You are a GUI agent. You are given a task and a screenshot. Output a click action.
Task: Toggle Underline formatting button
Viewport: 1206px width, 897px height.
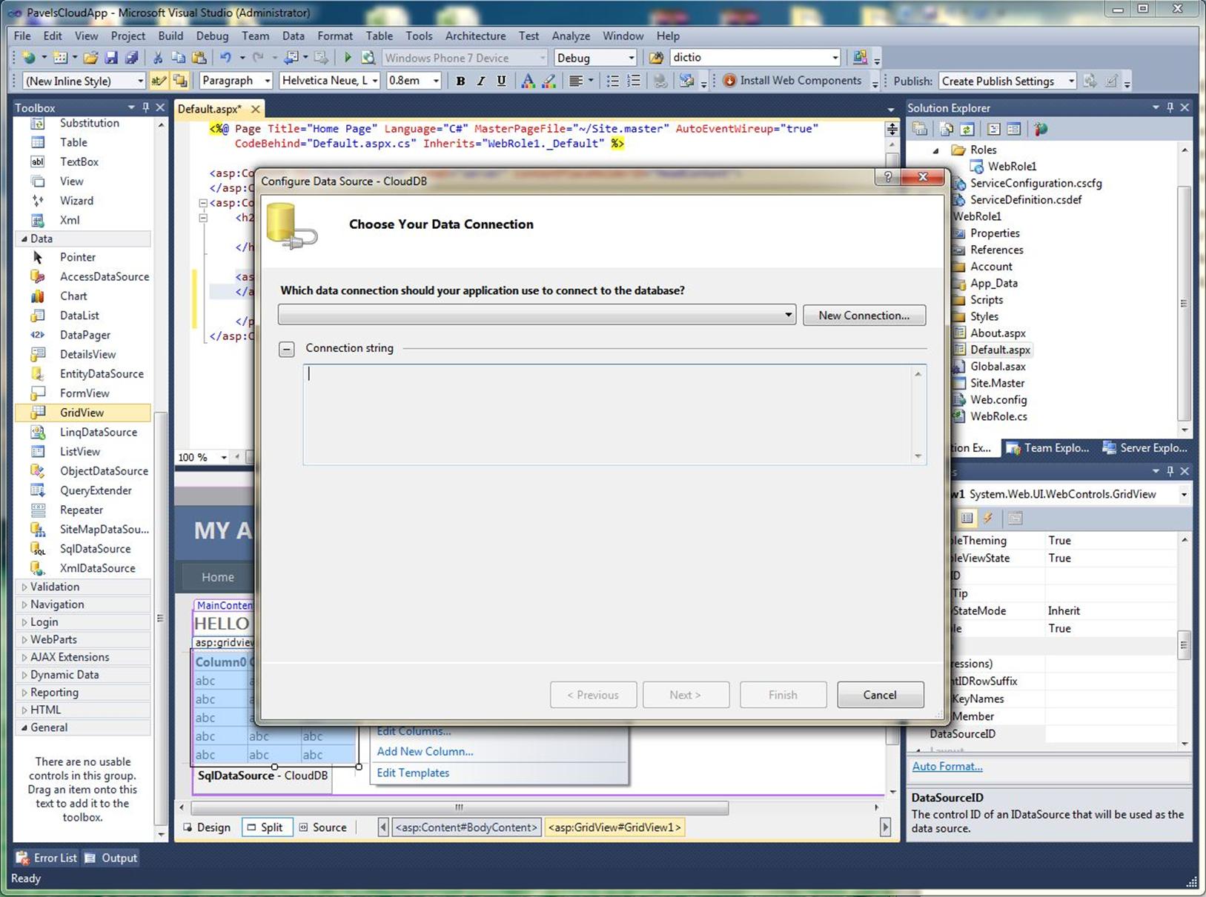(x=501, y=81)
